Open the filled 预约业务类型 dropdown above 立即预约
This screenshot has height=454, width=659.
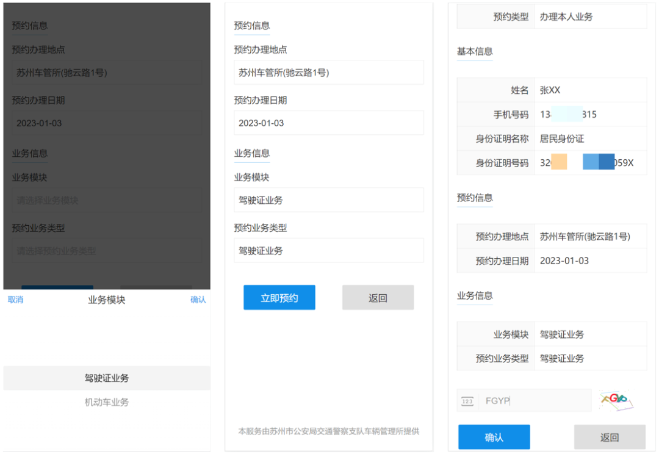pos(328,251)
